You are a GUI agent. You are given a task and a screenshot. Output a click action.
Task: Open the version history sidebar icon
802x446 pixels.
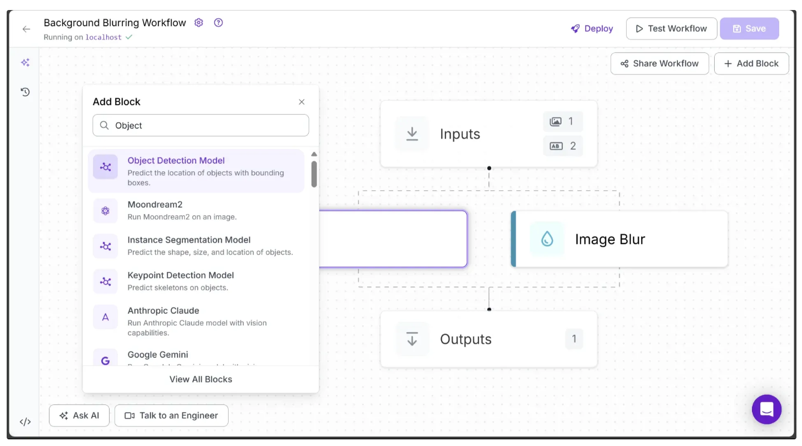click(25, 92)
